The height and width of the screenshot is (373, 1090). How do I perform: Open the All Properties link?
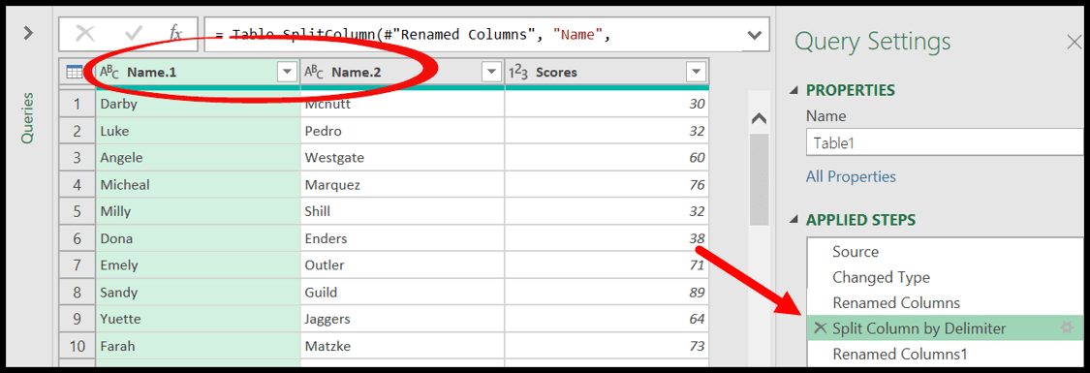click(x=851, y=177)
